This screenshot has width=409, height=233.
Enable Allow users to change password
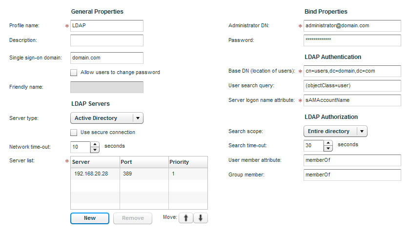74,73
